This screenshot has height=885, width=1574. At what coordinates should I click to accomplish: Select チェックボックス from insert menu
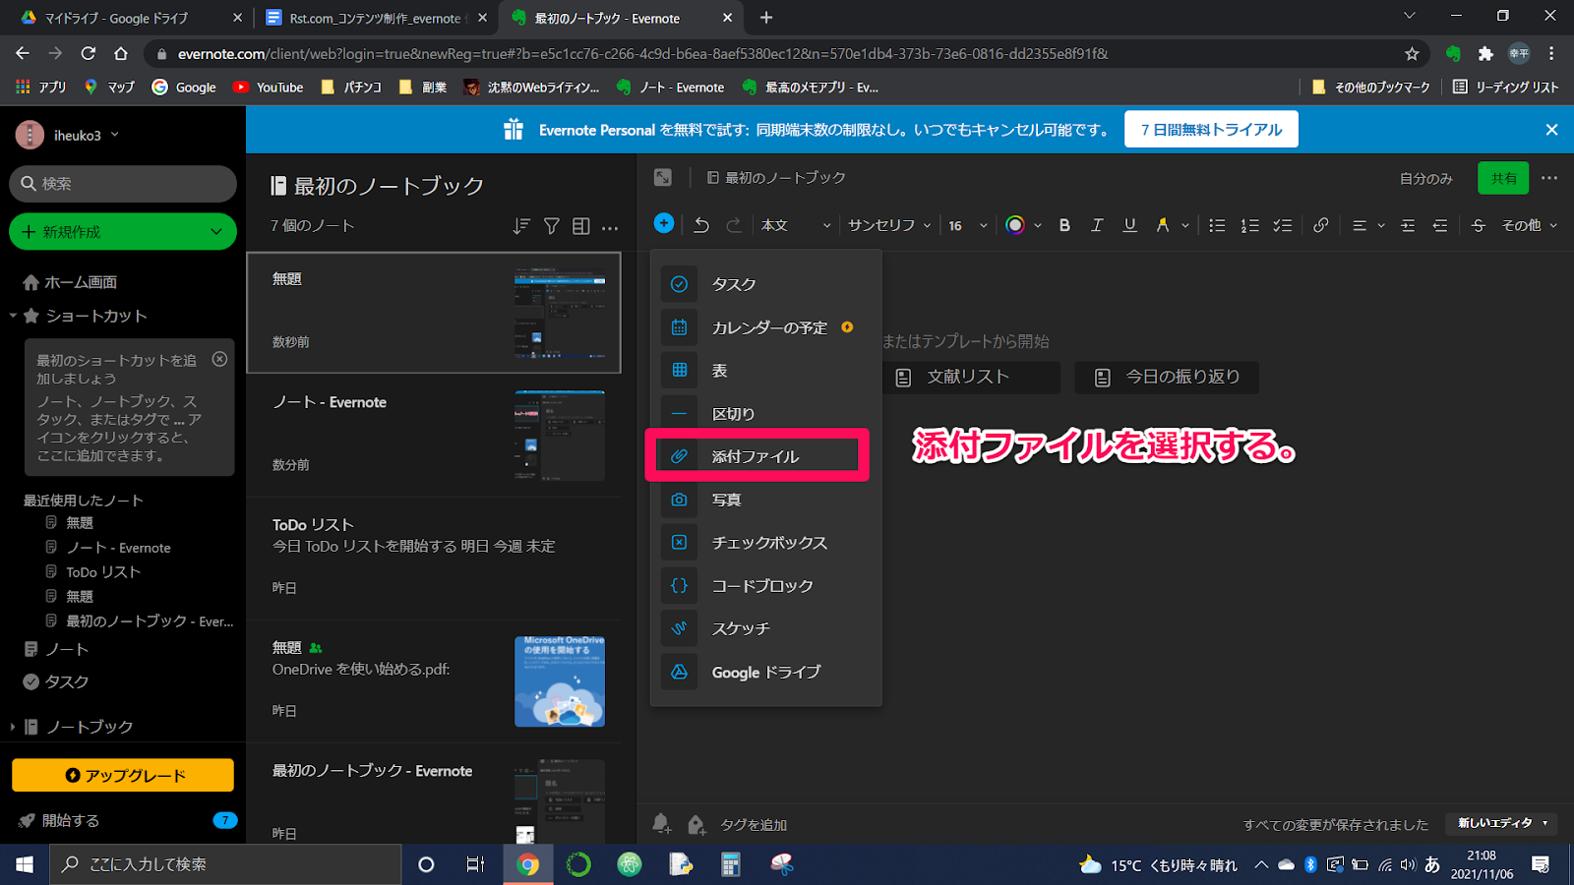[x=765, y=543]
